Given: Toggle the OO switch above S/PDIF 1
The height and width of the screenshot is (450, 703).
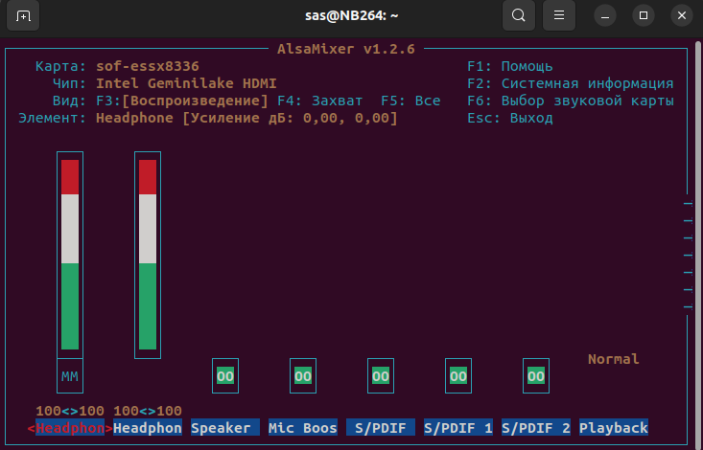Looking at the screenshot, I should [x=458, y=376].
